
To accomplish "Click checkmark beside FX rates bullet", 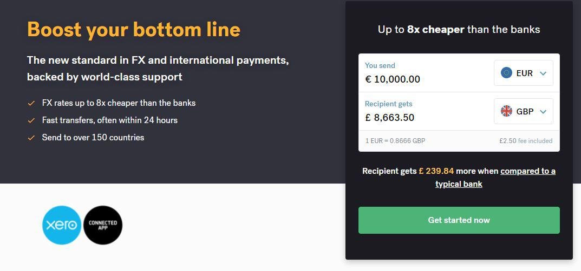I will point(31,103).
